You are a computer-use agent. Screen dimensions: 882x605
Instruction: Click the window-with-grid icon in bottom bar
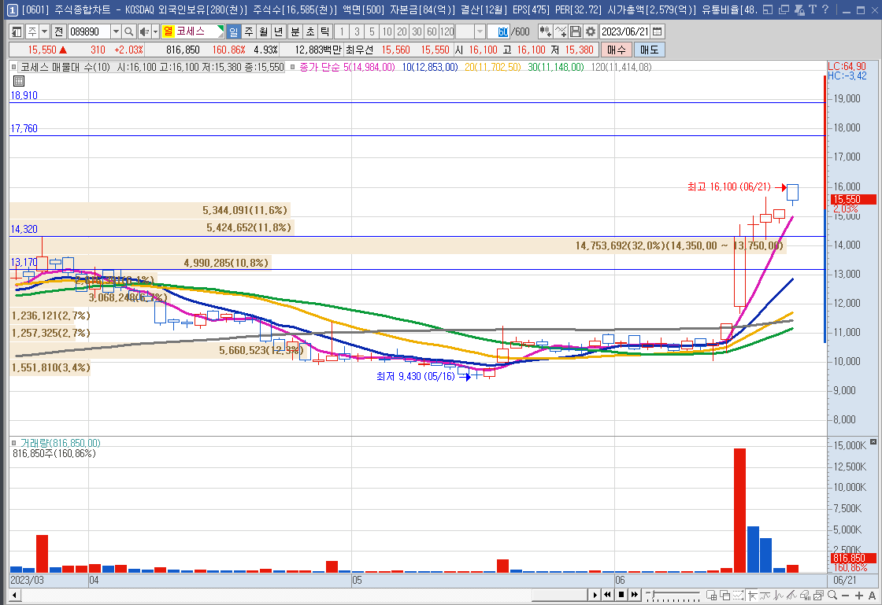tap(712, 595)
